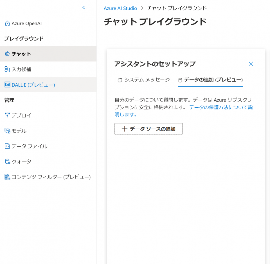
Task: Close the アシスタントのセットアップ panel
Action: [x=251, y=64]
